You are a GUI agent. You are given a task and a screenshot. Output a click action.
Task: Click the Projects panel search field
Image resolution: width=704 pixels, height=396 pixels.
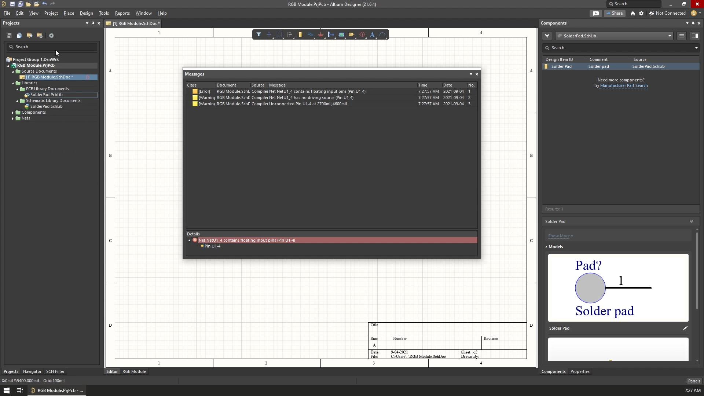pyautogui.click(x=52, y=47)
